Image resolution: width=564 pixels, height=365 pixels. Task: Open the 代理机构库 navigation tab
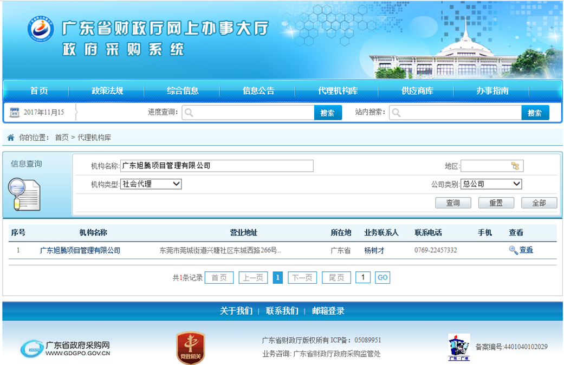338,90
